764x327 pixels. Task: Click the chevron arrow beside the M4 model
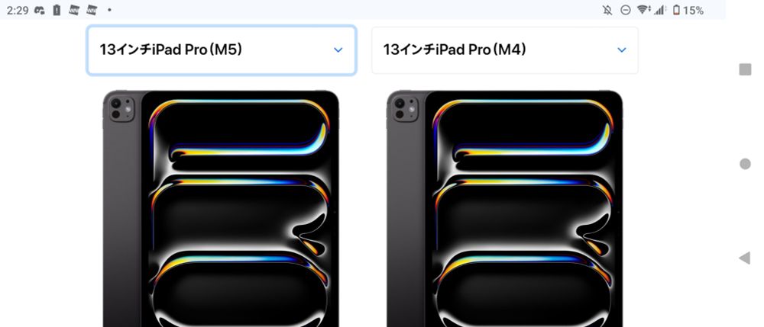[622, 50]
